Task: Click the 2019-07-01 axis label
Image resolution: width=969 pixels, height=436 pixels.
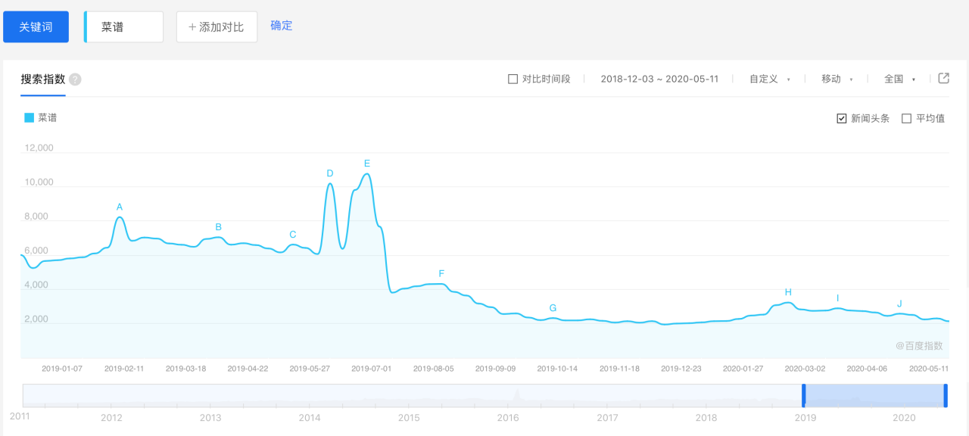Action: pos(370,368)
